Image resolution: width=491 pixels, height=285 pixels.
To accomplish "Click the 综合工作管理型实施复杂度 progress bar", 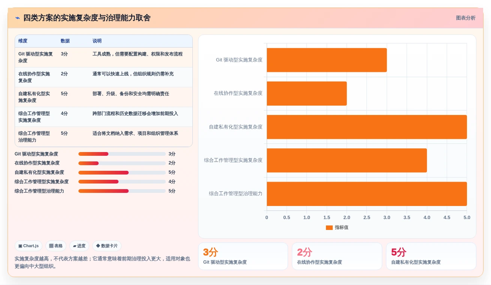I will [x=122, y=182].
